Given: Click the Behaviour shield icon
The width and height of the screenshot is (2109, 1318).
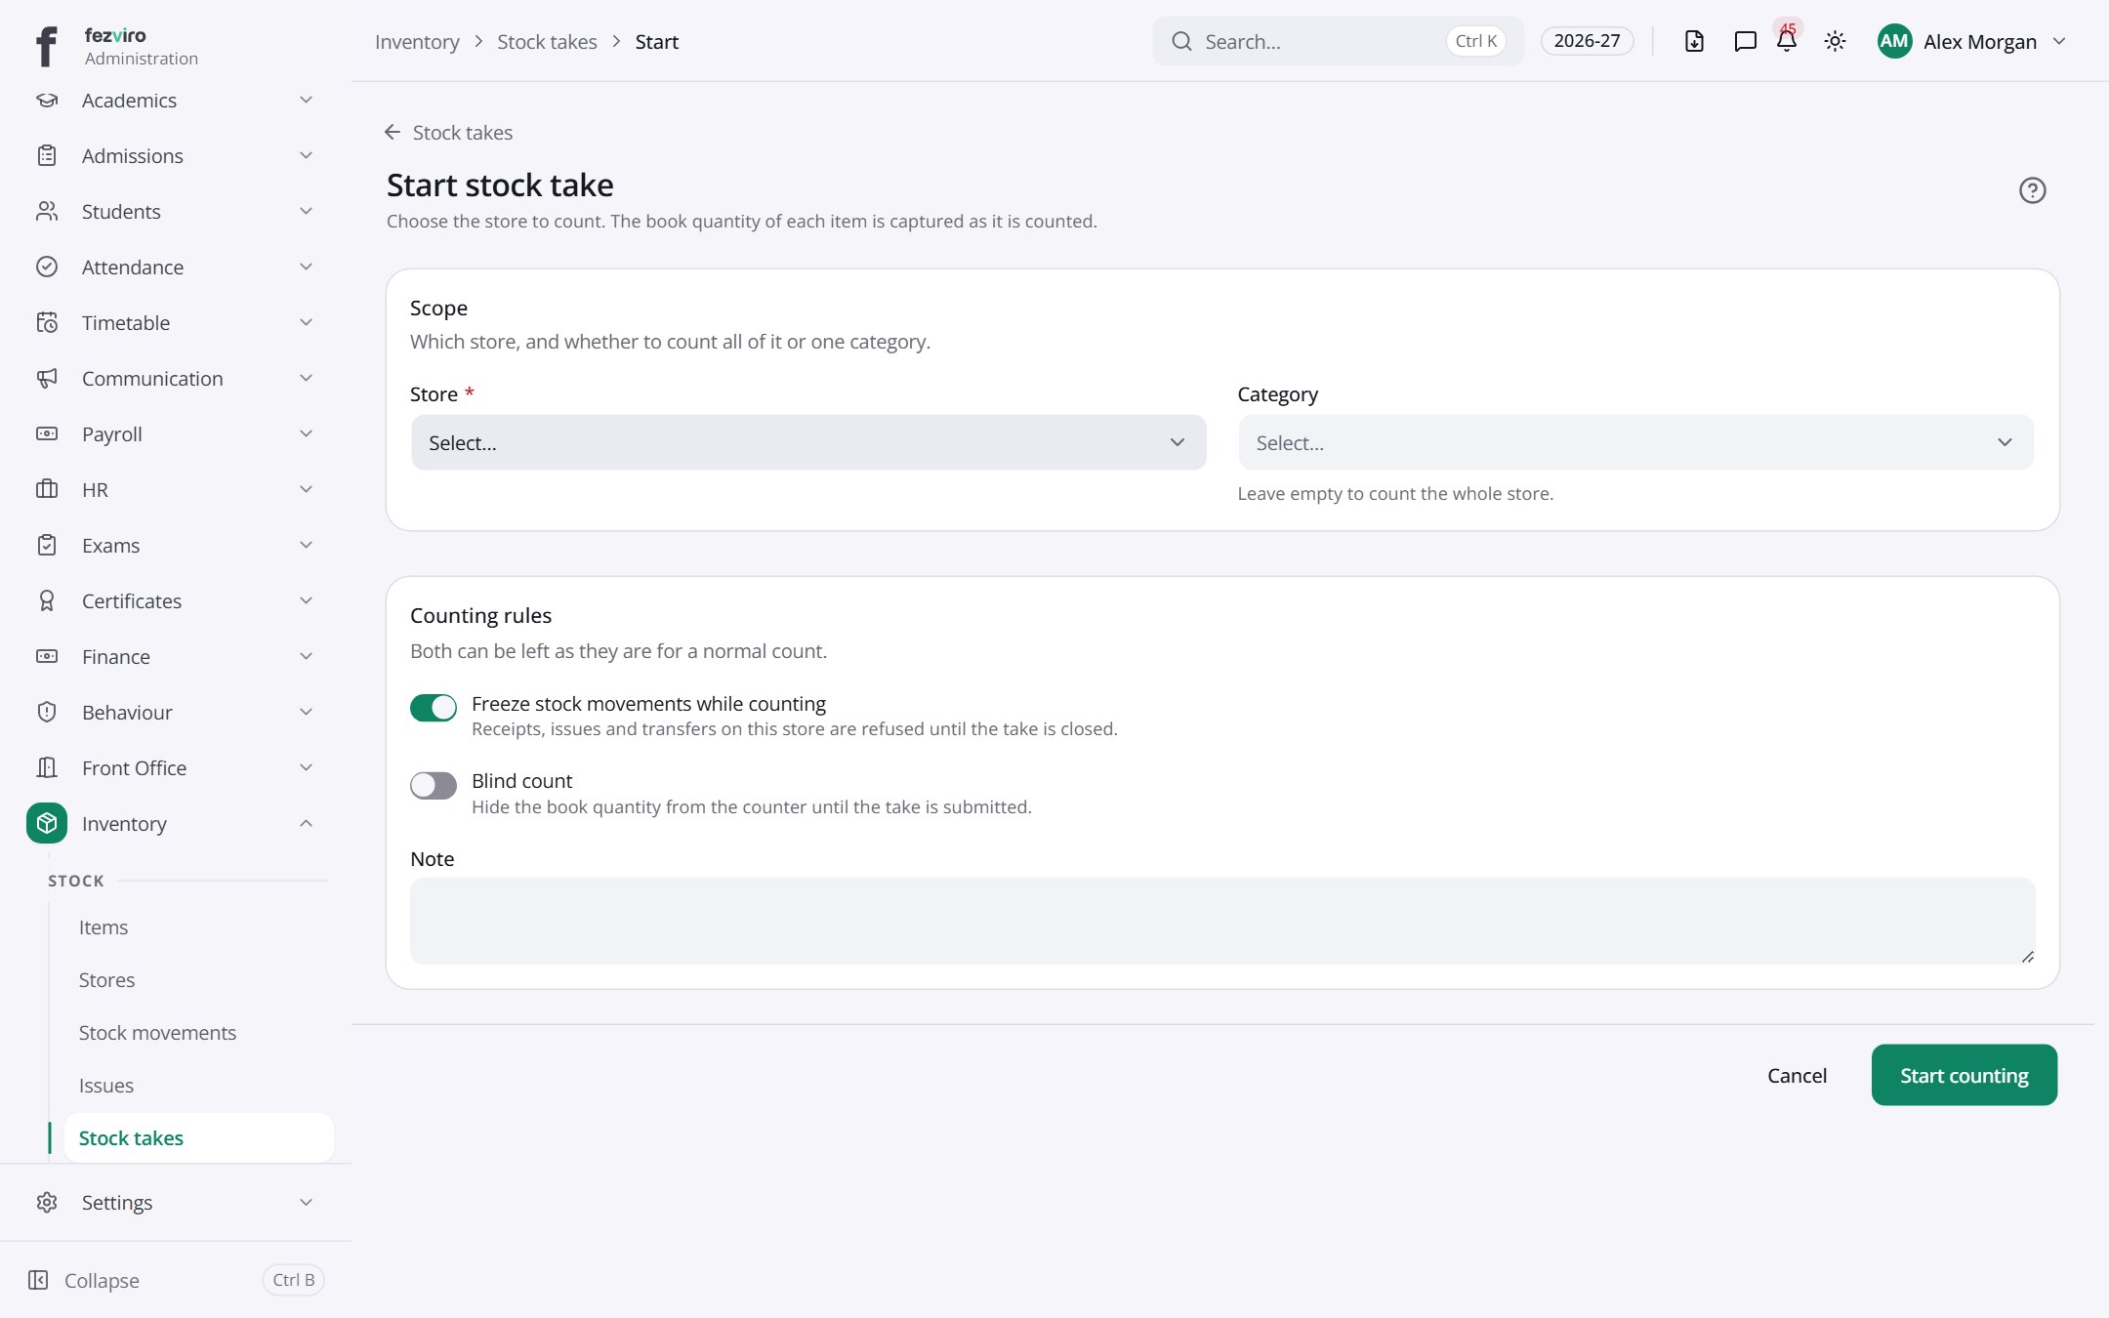Looking at the screenshot, I should pyautogui.click(x=47, y=712).
